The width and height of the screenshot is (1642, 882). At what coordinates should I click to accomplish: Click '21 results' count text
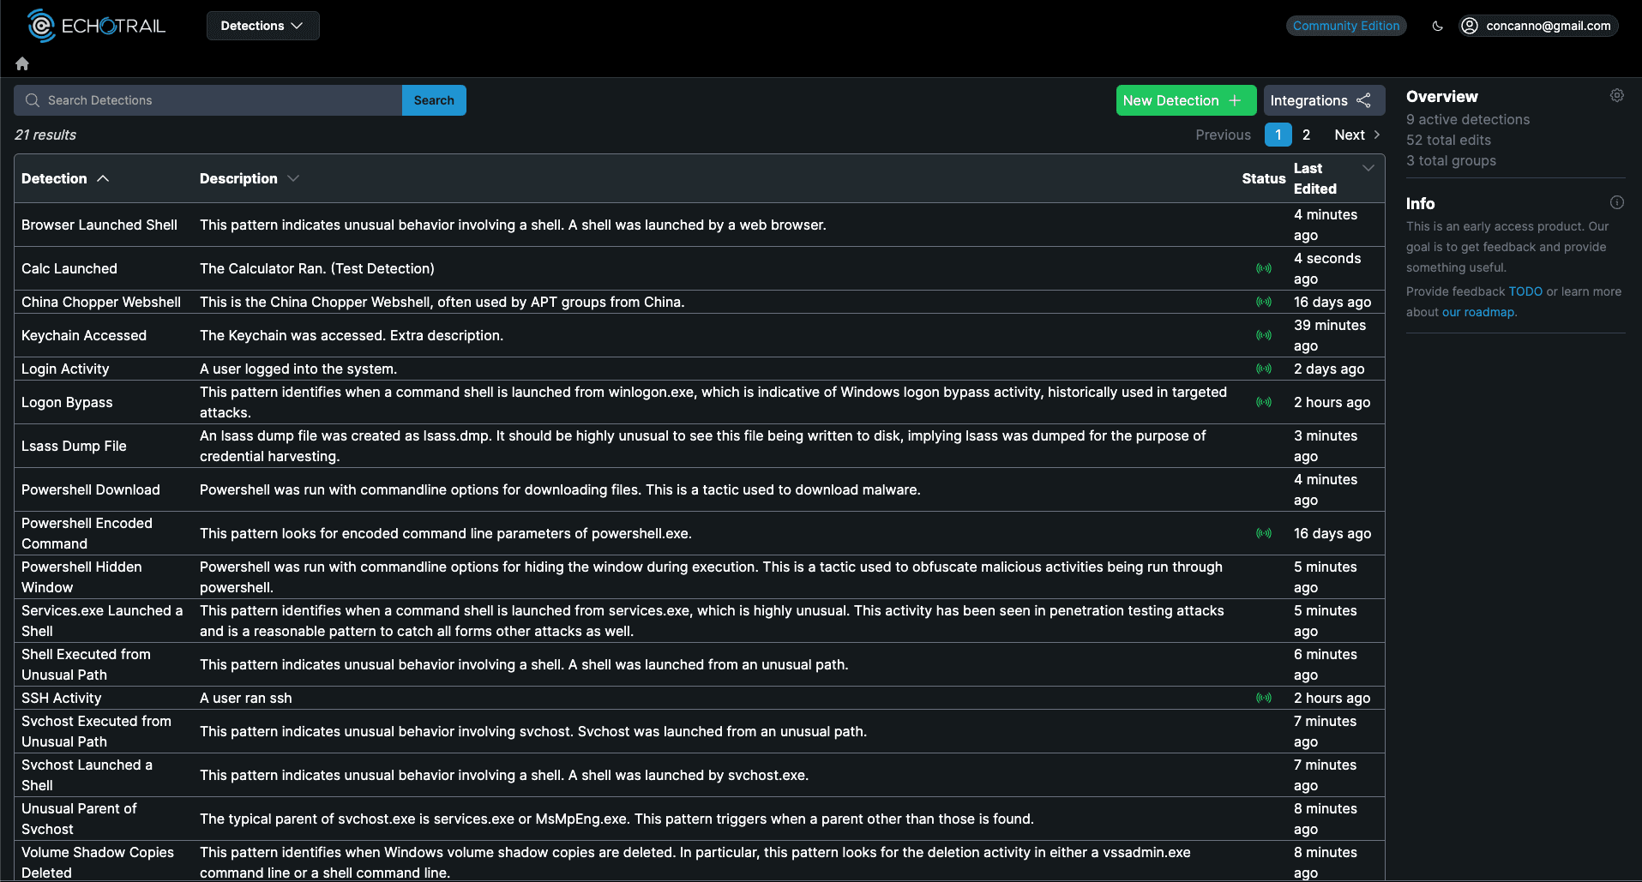(x=45, y=135)
